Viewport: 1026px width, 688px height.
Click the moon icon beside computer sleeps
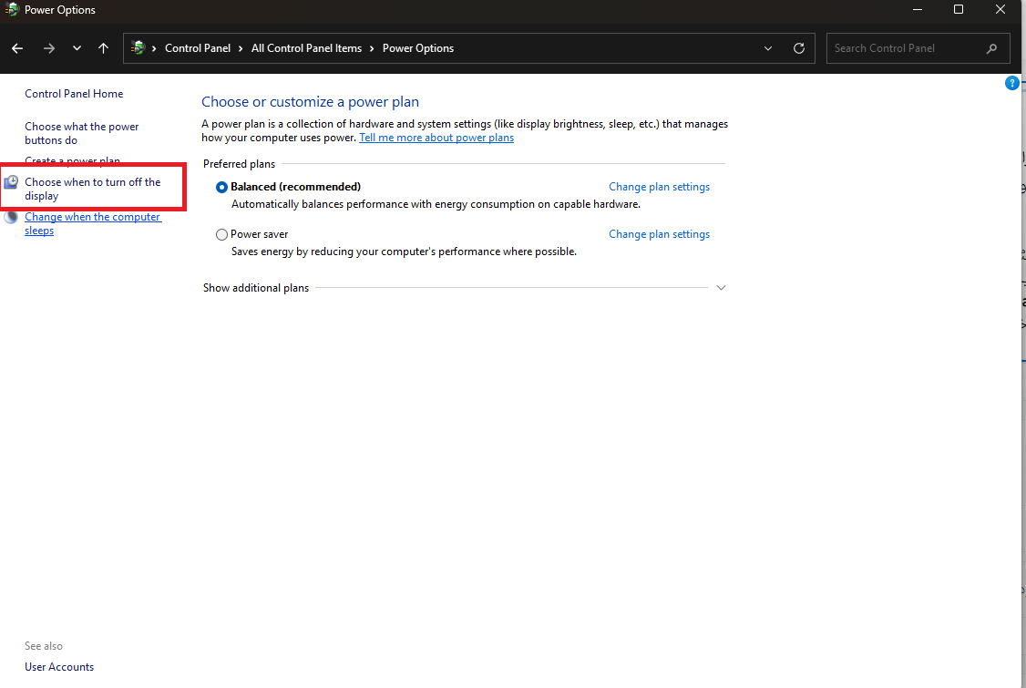click(x=11, y=218)
